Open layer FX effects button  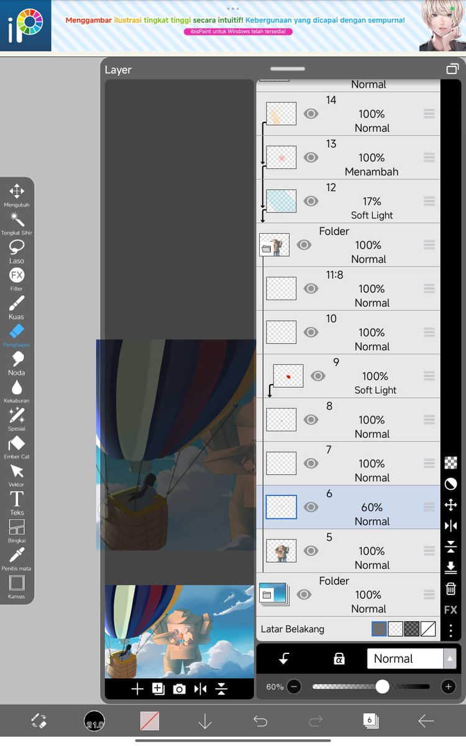click(x=451, y=609)
